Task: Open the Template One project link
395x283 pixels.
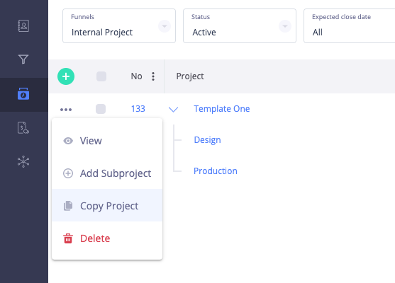Action: click(222, 109)
